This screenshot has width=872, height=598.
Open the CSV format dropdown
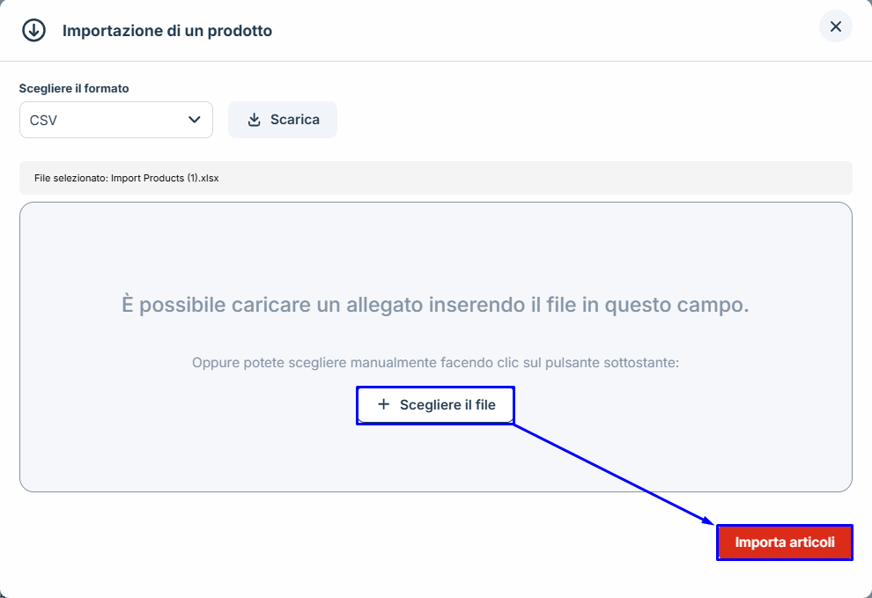click(115, 120)
